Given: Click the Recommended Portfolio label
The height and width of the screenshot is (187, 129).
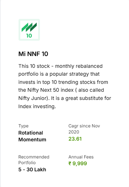Looking at the screenshot, I should tap(34, 160).
